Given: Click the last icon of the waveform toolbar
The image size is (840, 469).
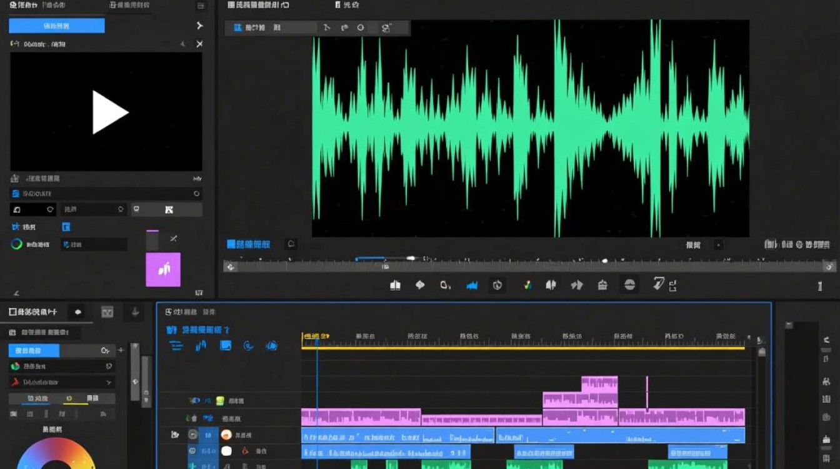Looking at the screenshot, I should pyautogui.click(x=386, y=28).
